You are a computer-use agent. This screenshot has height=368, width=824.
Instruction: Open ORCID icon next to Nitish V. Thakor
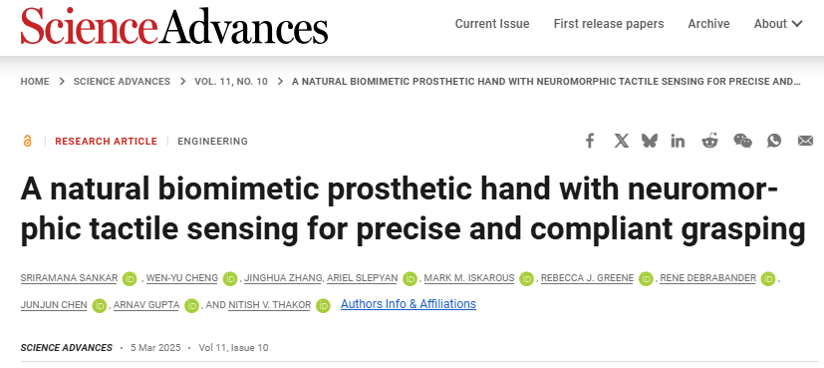tap(323, 305)
